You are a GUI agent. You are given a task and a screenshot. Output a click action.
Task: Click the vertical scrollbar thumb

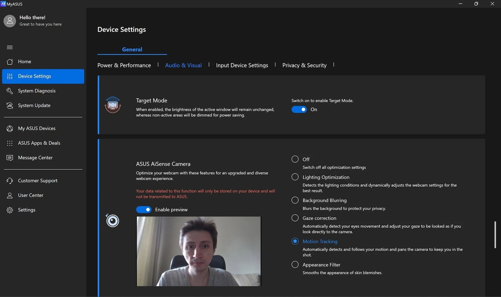495,235
